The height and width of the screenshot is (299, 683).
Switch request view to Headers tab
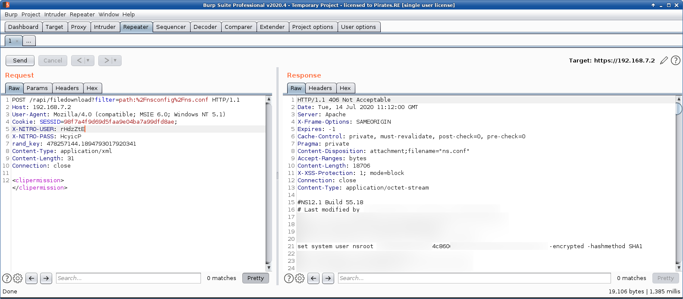(x=67, y=88)
